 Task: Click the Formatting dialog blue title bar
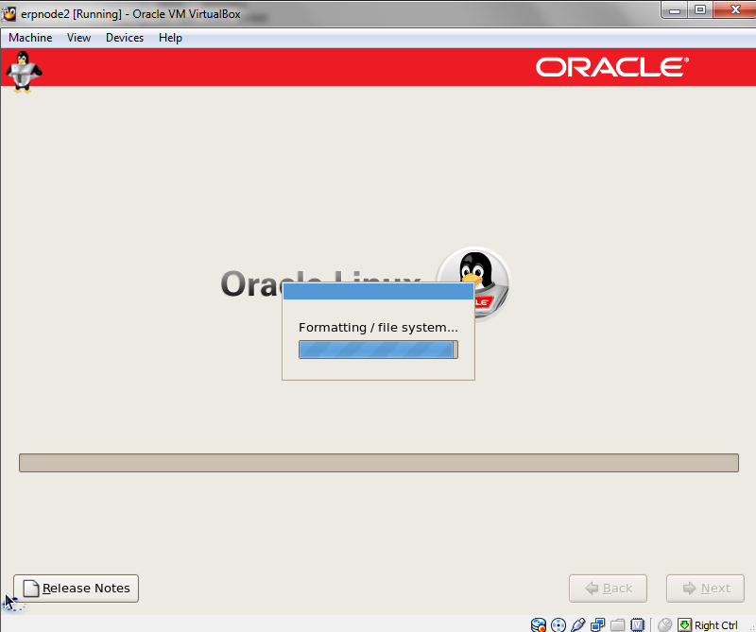379,291
